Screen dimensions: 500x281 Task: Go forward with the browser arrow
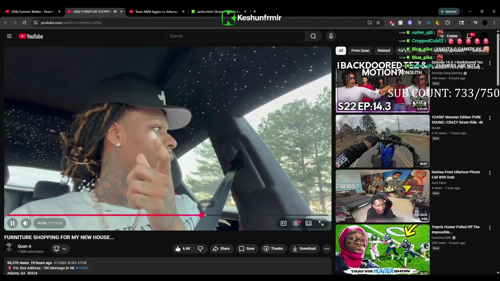pyautogui.click(x=15, y=23)
